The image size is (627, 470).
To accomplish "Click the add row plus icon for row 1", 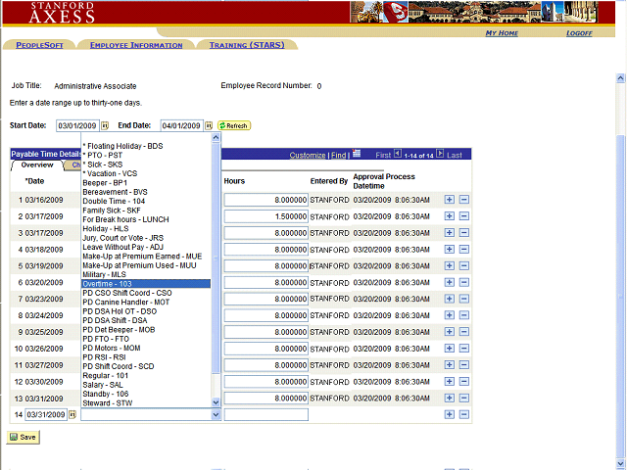I will 450,200.
